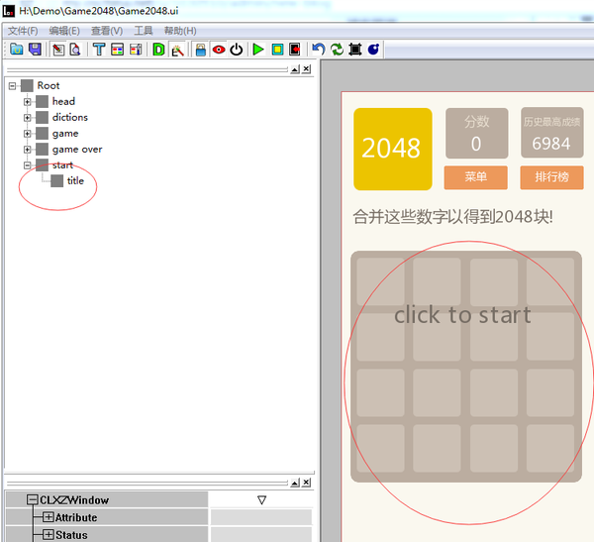Image resolution: width=594 pixels, height=542 pixels.
Task: Click the magic wand E toolbar icon
Action: point(177,50)
